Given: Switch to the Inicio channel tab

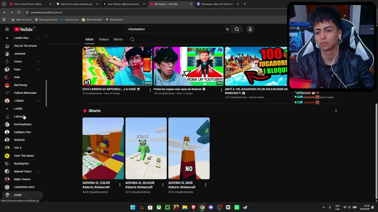Looking at the screenshot, I should pyautogui.click(x=89, y=39).
